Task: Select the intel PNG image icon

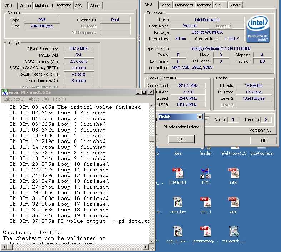Action: pyautogui.click(x=234, y=174)
